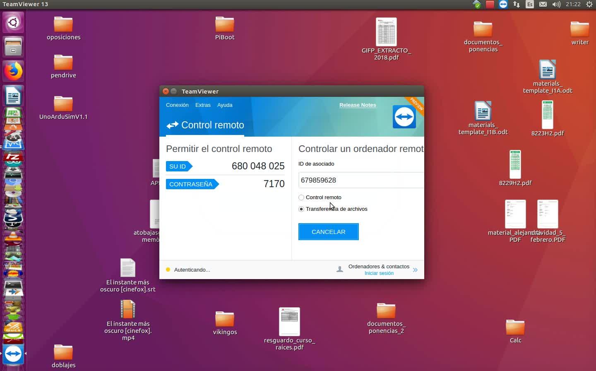Select the documentos_ponencias folder

(483, 37)
